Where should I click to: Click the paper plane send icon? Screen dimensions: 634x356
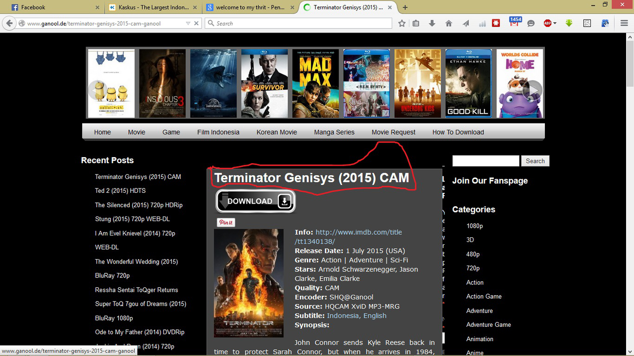click(466, 23)
